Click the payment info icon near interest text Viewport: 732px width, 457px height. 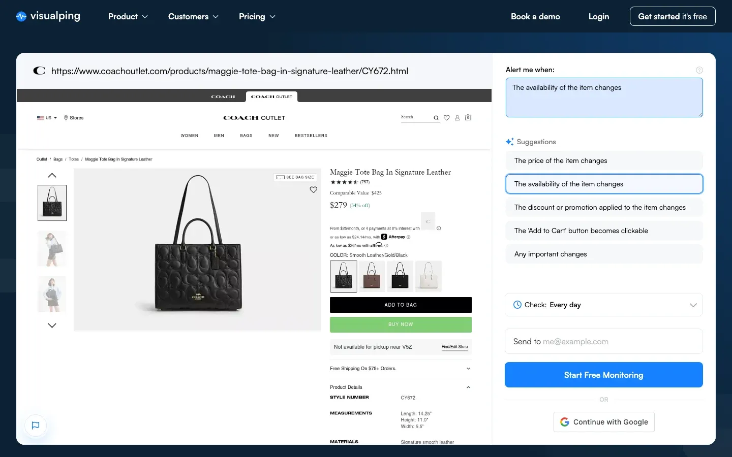pyautogui.click(x=439, y=228)
